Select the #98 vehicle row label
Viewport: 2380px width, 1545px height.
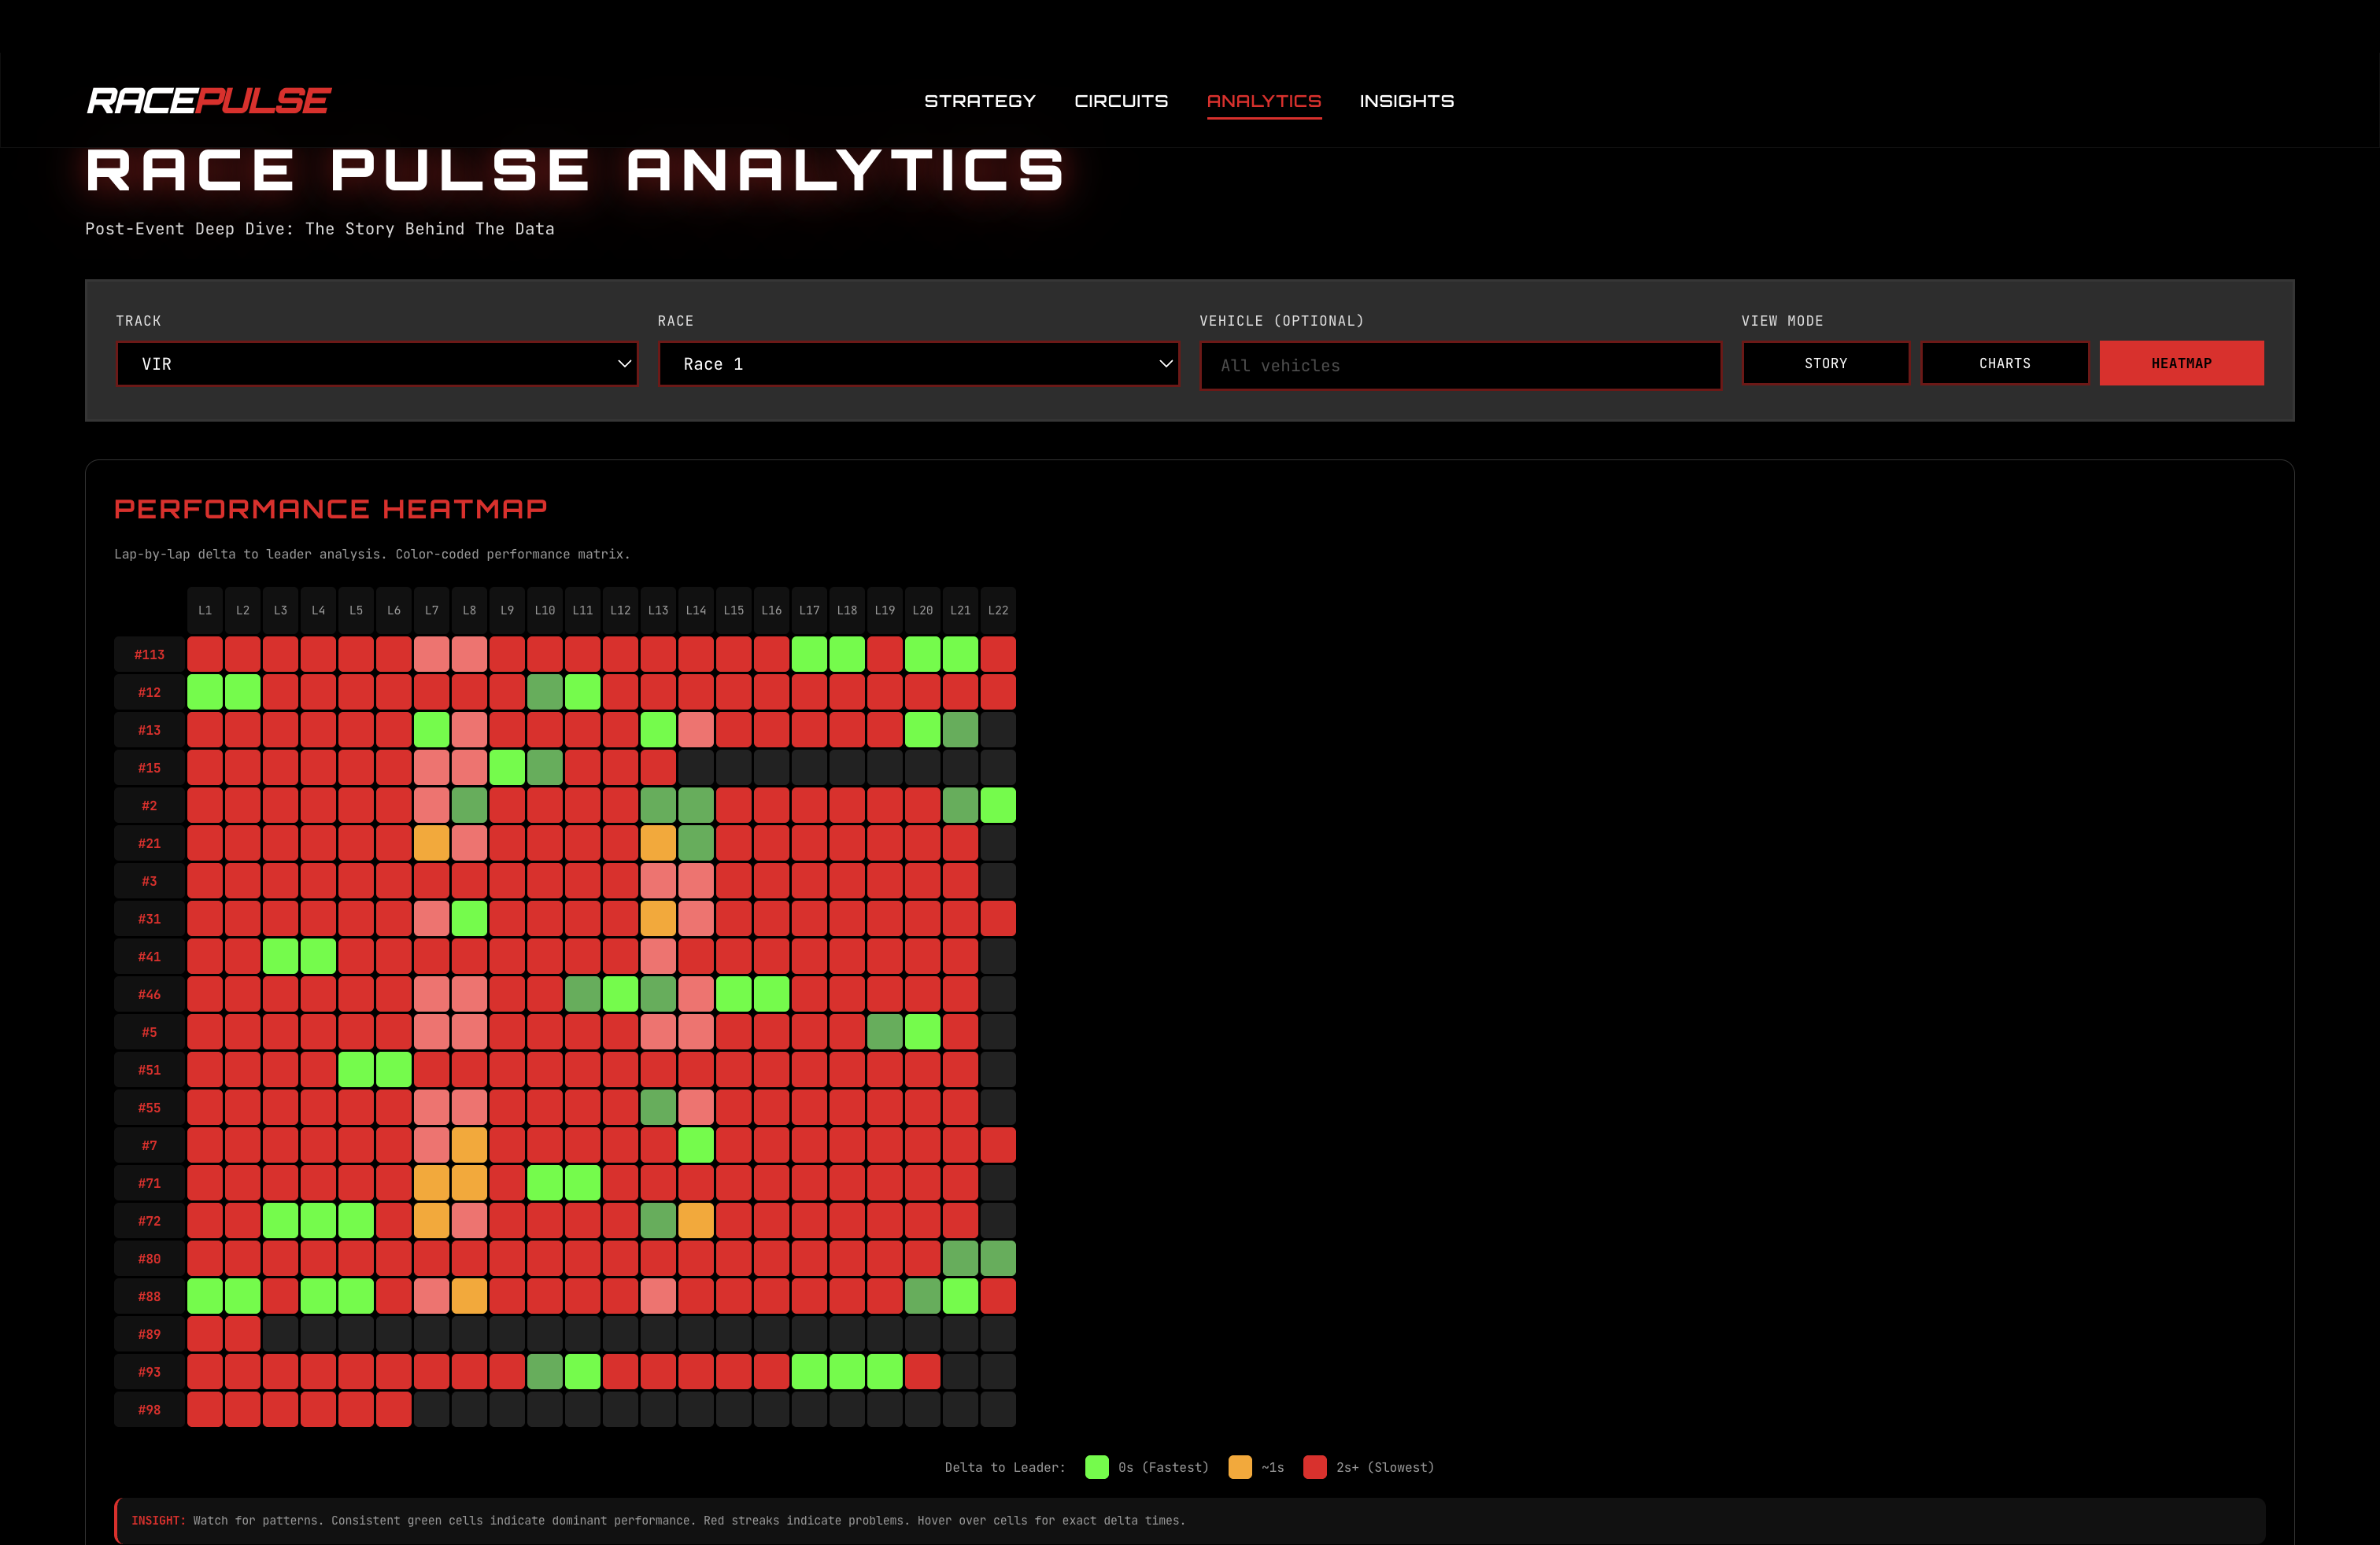pyautogui.click(x=149, y=1409)
